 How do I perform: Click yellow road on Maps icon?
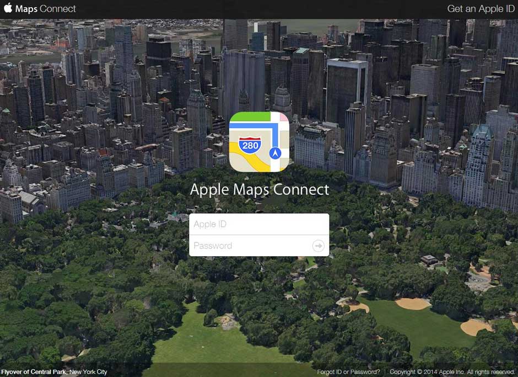[x=248, y=162]
